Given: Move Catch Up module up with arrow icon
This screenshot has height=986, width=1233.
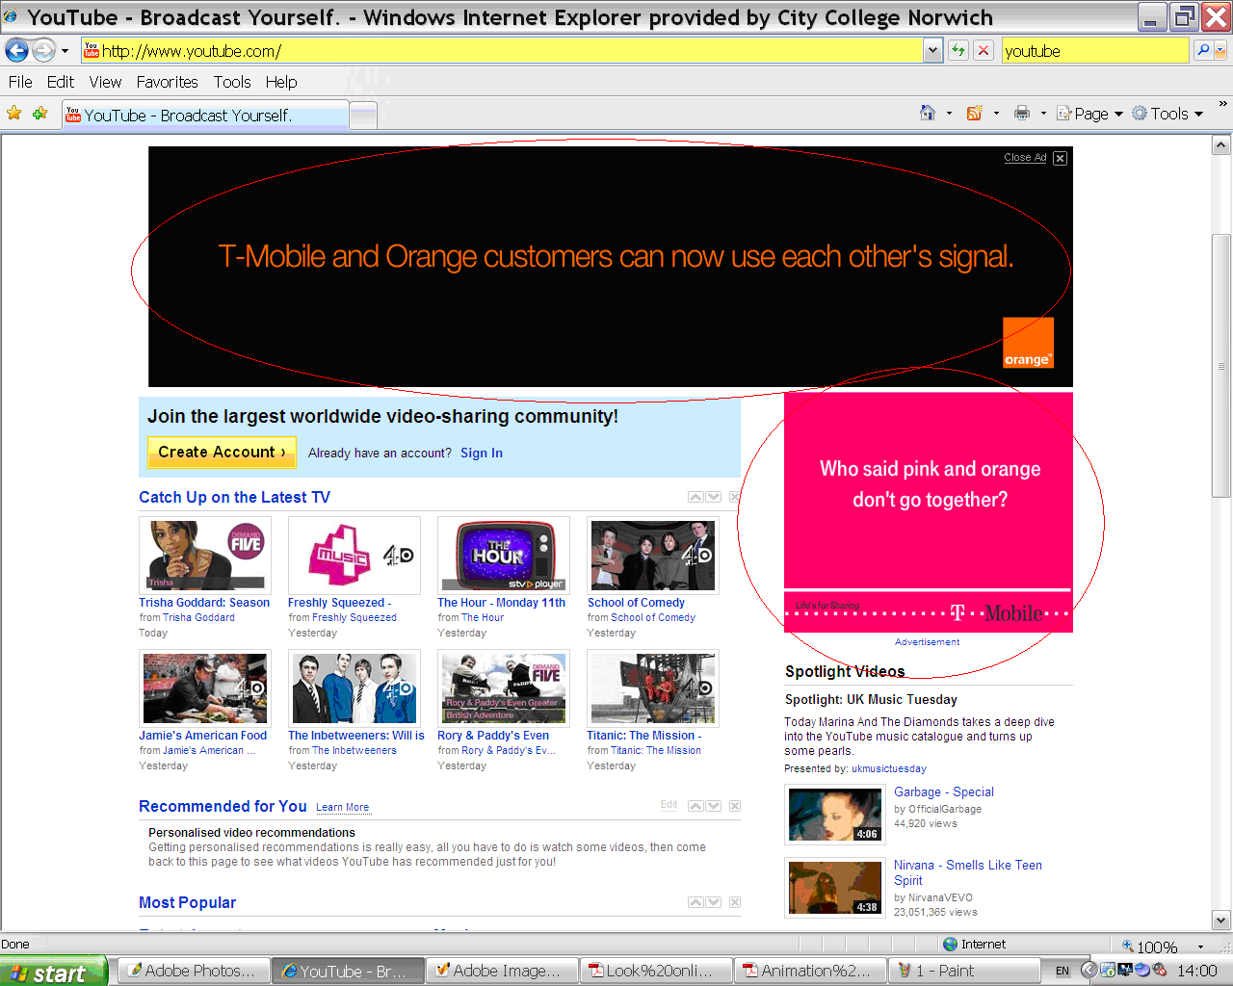Looking at the screenshot, I should 695,497.
